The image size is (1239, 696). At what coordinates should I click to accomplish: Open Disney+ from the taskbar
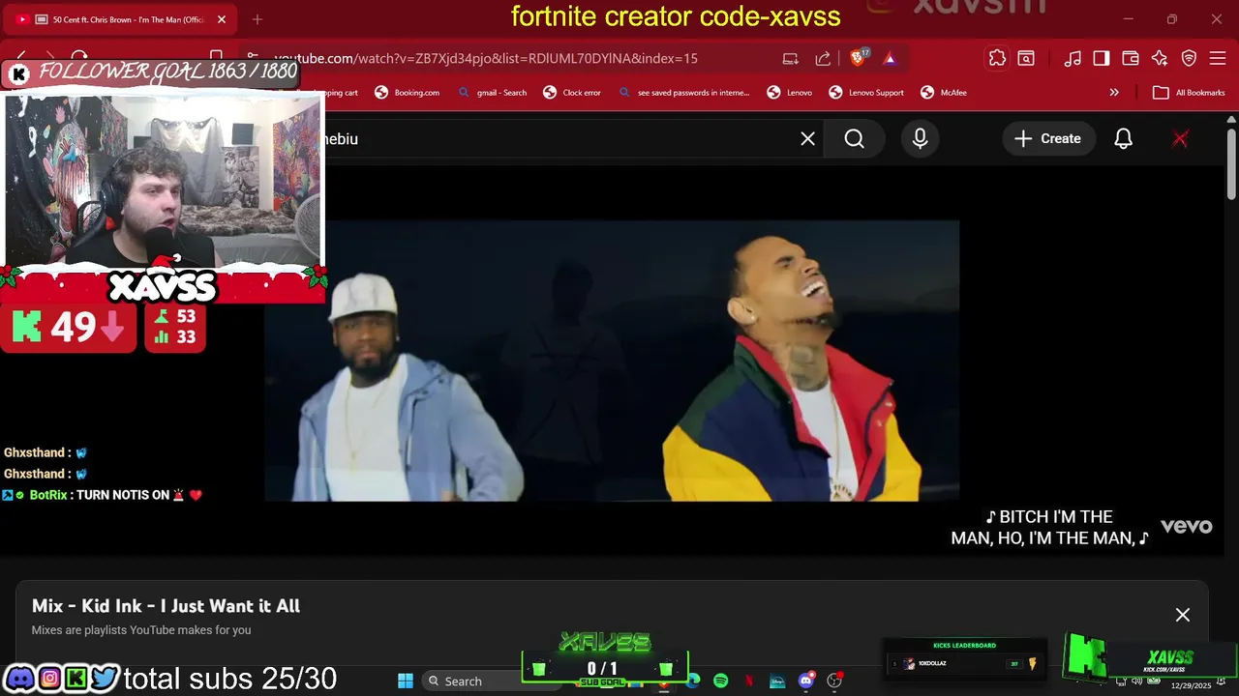click(x=777, y=681)
